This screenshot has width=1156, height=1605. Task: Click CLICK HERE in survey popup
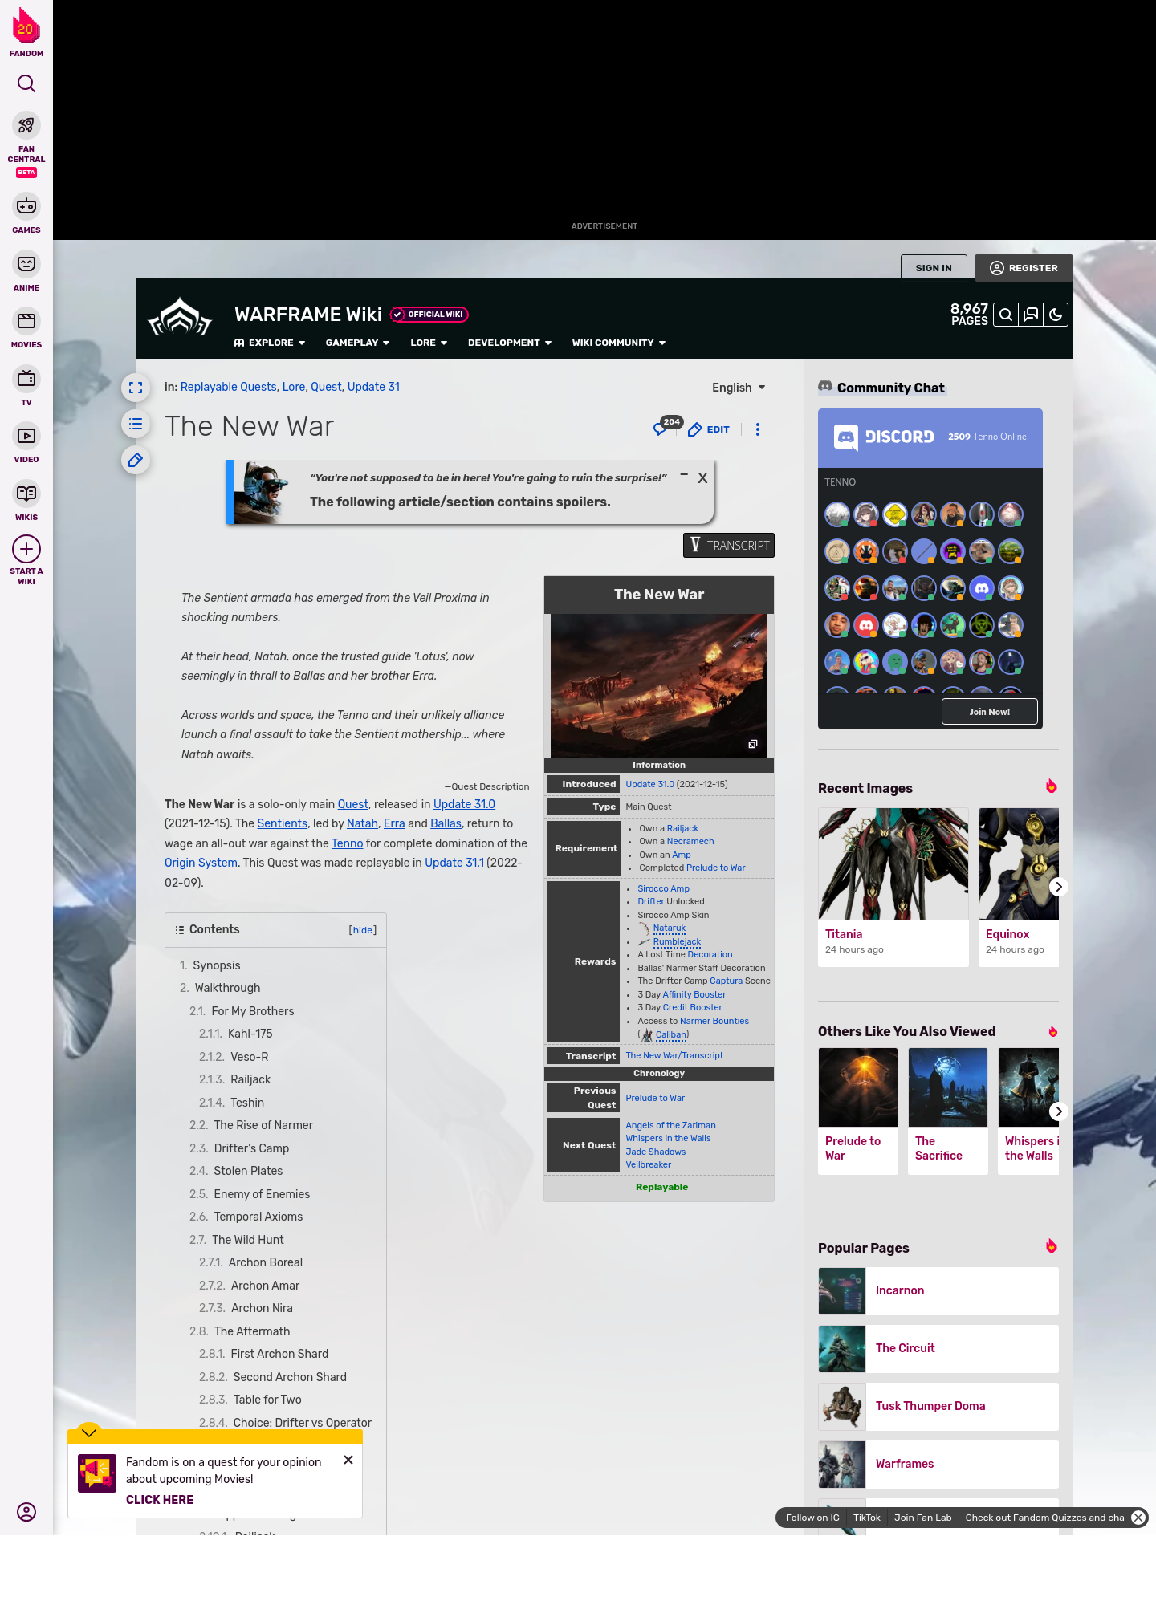point(160,1500)
